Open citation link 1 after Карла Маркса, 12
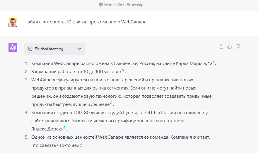258x153 pixels. (x=213, y=62)
